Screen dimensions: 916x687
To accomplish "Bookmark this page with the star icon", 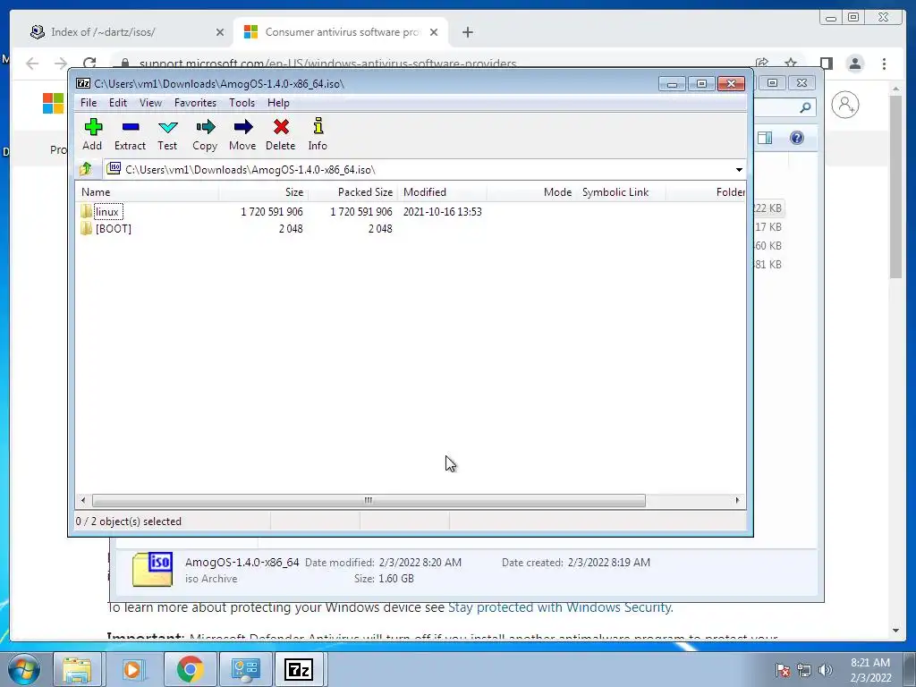I will tap(791, 64).
